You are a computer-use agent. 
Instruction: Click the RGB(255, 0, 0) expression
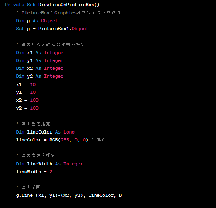[69, 140]
